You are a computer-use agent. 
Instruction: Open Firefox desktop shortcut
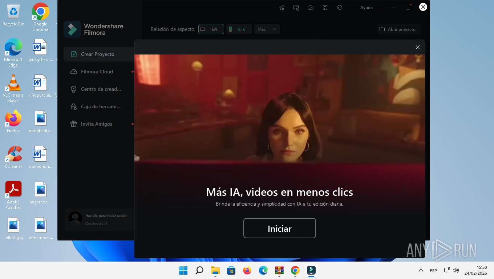coord(13,121)
